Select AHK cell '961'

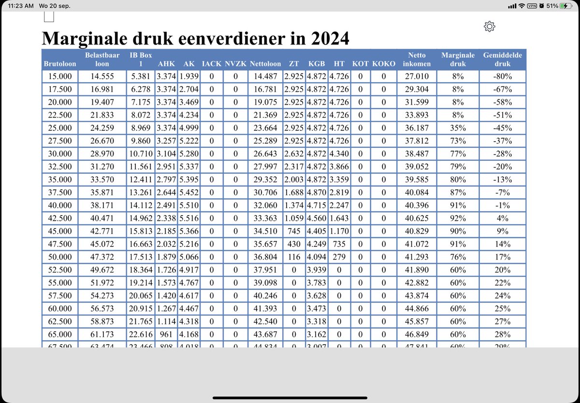coord(166,334)
